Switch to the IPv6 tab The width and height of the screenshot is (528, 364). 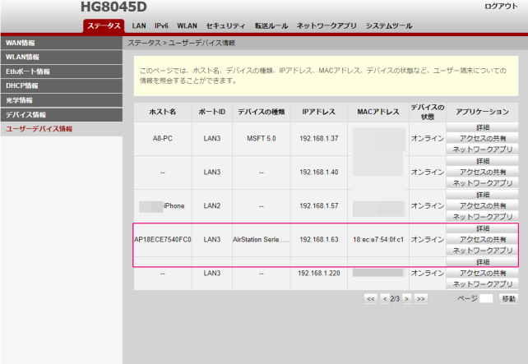[x=161, y=26]
